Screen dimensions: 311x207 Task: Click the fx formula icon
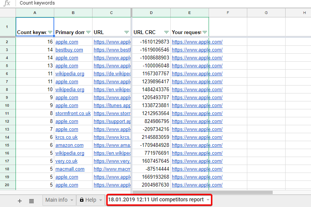click(7, 3)
